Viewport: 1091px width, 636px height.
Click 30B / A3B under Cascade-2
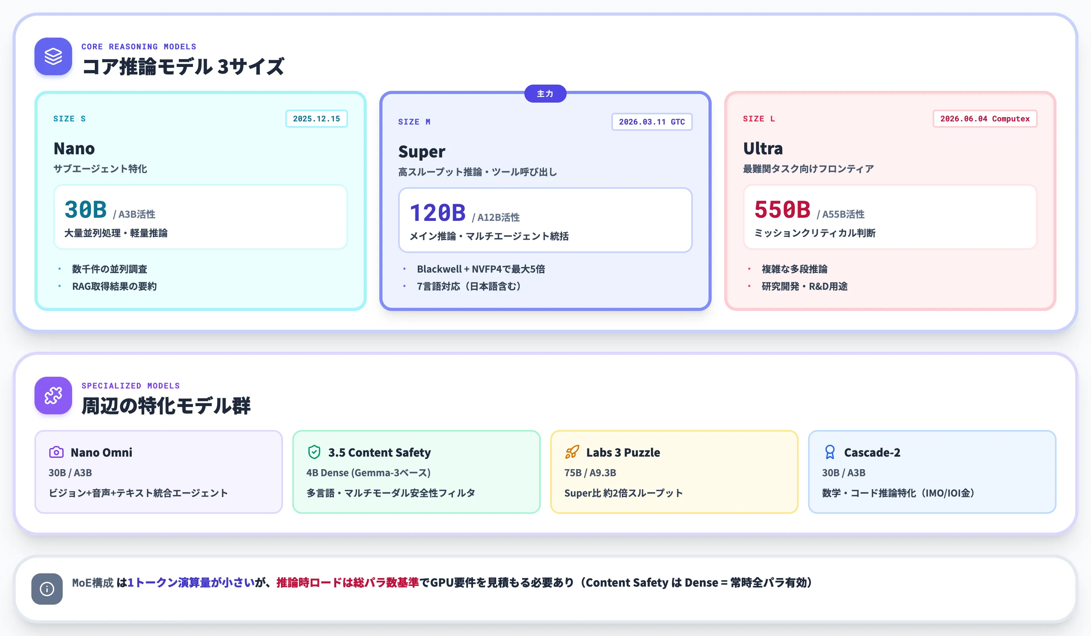point(844,473)
